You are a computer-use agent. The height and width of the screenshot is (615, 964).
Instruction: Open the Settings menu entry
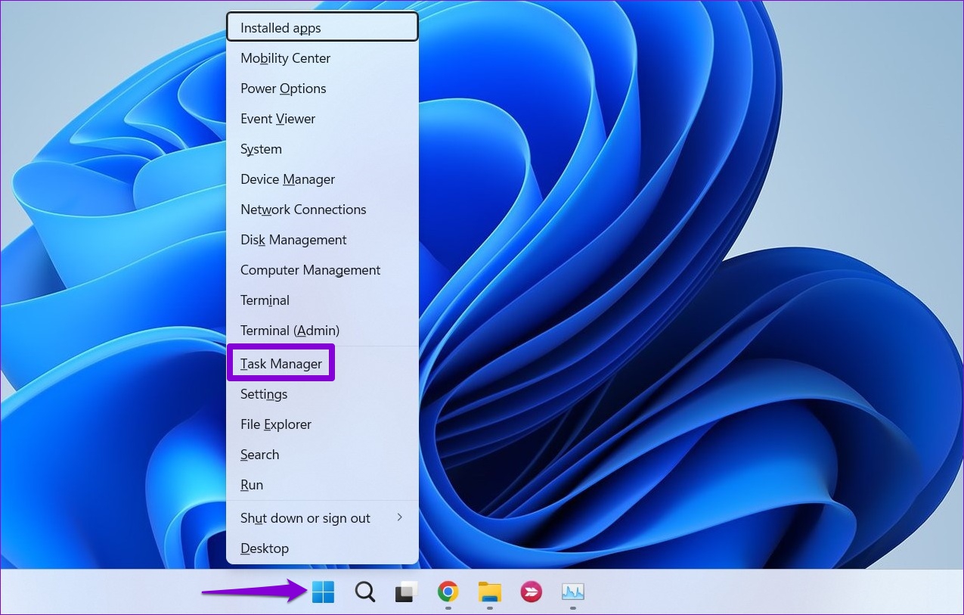(x=264, y=394)
